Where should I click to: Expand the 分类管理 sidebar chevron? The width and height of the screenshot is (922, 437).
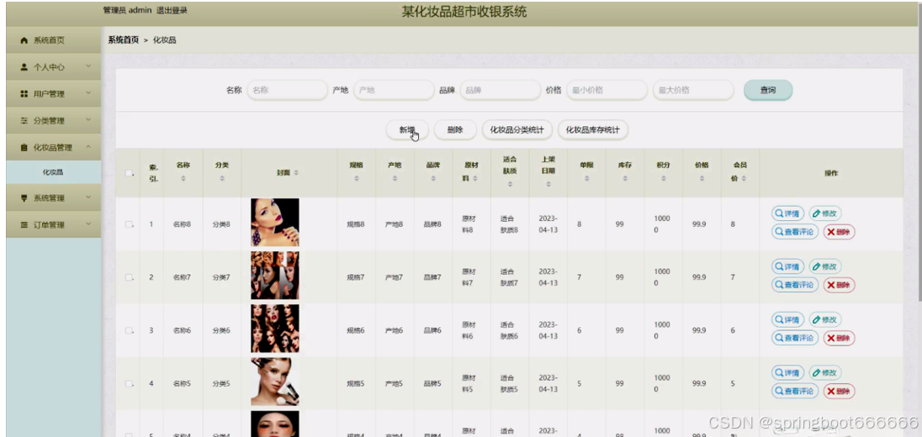pos(88,120)
